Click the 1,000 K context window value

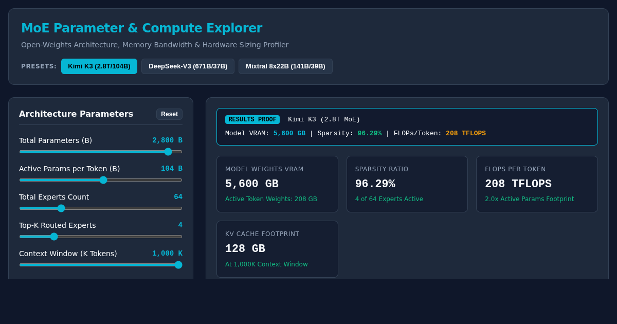(x=167, y=254)
